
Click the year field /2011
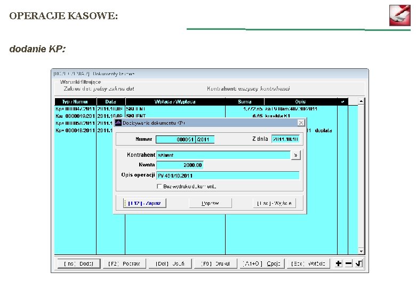205,139
